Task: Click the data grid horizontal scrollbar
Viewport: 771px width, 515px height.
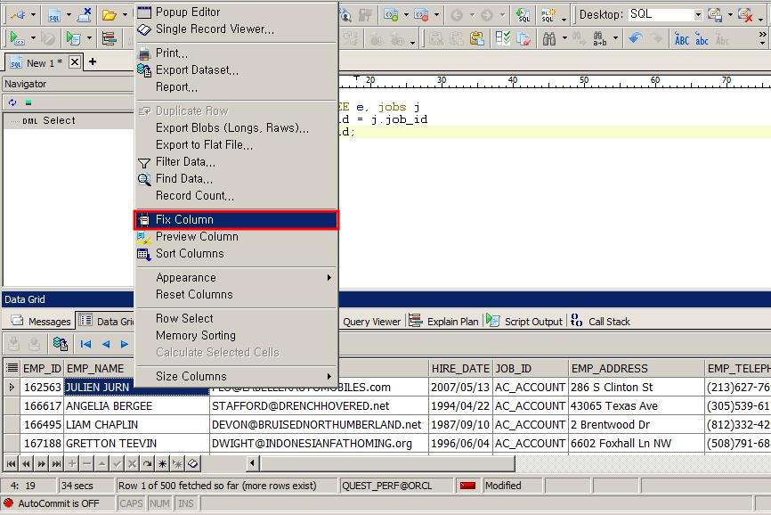Action: [383, 463]
